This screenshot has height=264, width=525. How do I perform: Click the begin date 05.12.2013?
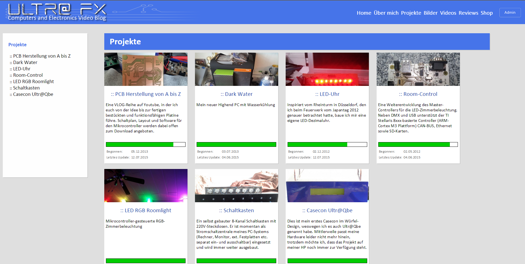(140, 152)
